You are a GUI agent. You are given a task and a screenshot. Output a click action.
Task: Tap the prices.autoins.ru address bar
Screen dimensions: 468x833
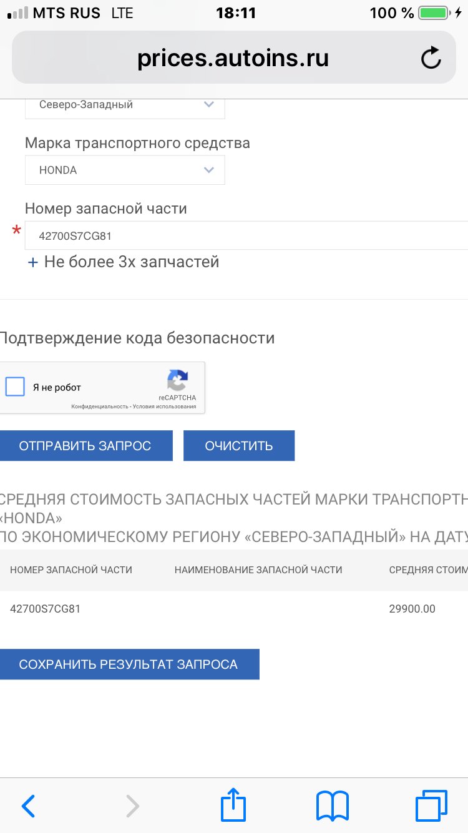(233, 57)
